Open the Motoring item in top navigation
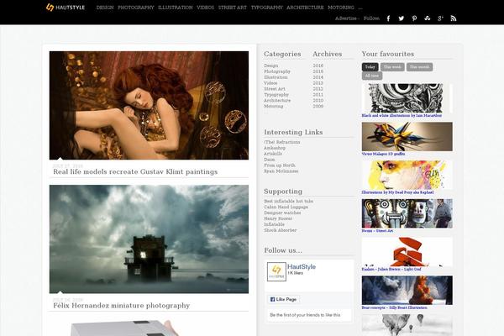504x336 pixels. click(341, 8)
